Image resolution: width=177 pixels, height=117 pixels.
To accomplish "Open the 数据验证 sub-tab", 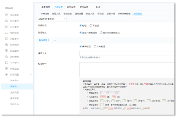I will 138,14.
